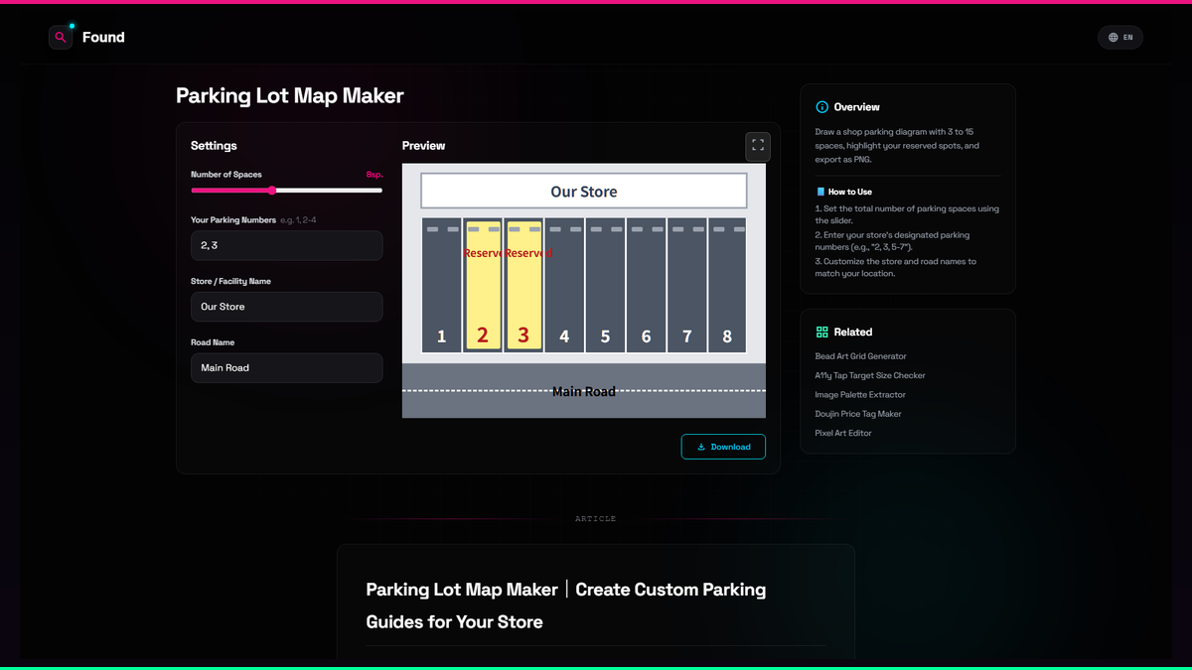
Task: Click parking space 5 in the preview
Action: pyautogui.click(x=605, y=285)
